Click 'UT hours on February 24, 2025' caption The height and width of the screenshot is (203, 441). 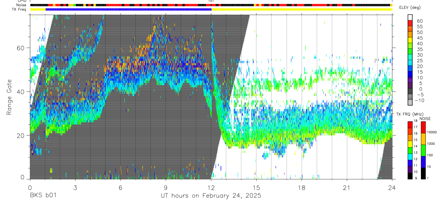[211, 195]
